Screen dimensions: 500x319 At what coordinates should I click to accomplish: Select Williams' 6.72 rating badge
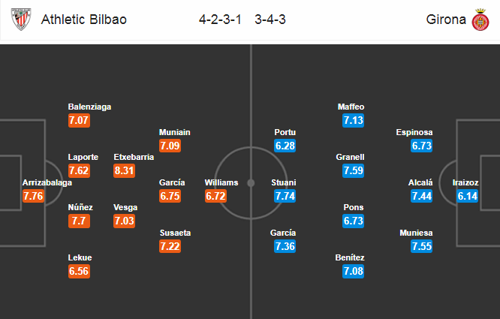click(215, 196)
